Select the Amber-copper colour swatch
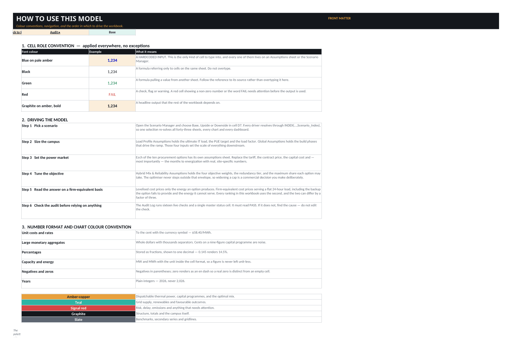The image size is (512, 350). pos(78,297)
